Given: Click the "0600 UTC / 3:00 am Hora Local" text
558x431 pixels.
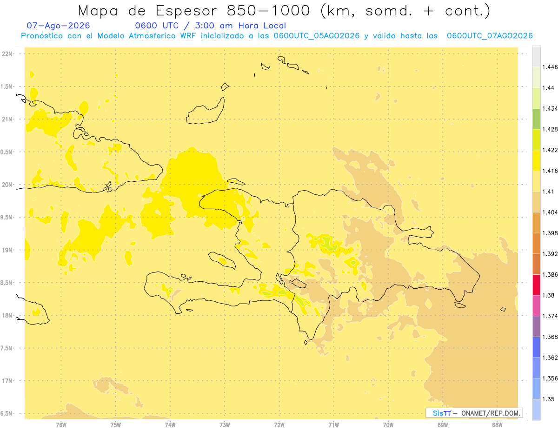Looking at the screenshot, I should coord(210,26).
